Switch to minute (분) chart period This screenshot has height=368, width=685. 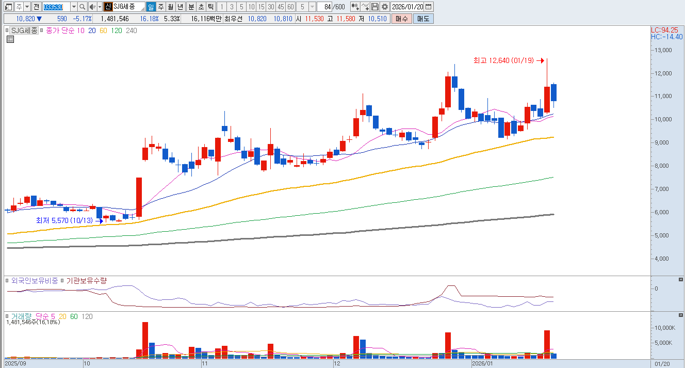tap(191, 7)
